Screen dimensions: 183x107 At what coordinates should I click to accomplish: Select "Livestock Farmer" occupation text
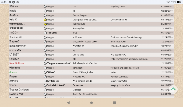click(119, 20)
